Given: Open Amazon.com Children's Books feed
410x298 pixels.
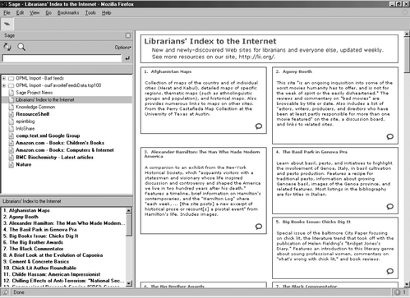Looking at the screenshot, I should pos(60,143).
